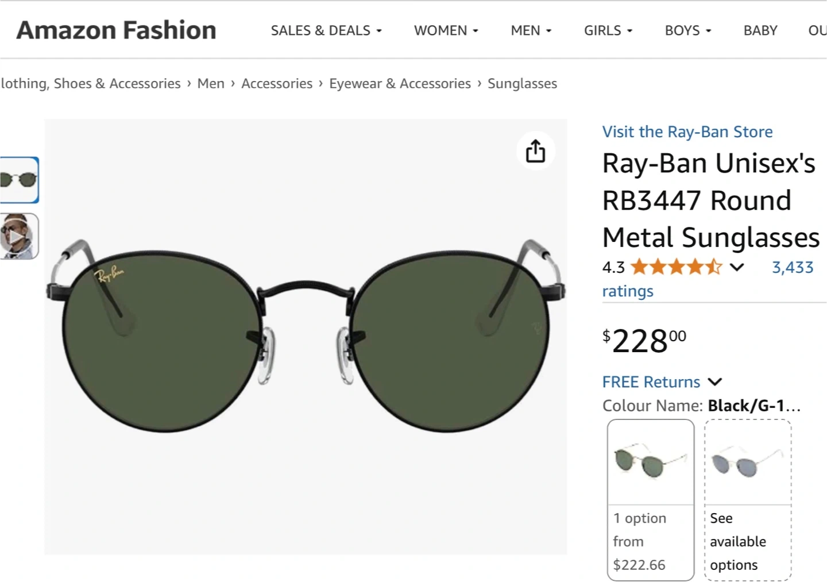The height and width of the screenshot is (582, 827).
Task: Expand the FREE Returns chevron
Action: pyautogui.click(x=715, y=382)
